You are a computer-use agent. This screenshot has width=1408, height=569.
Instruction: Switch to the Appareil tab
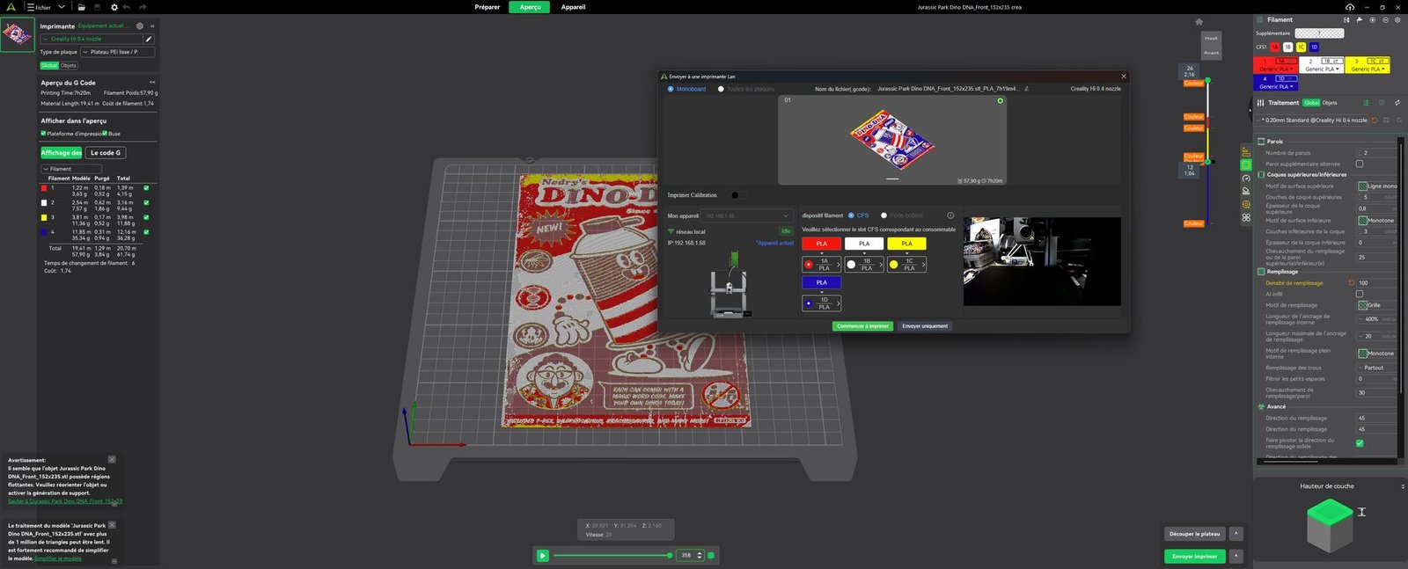[x=573, y=7]
